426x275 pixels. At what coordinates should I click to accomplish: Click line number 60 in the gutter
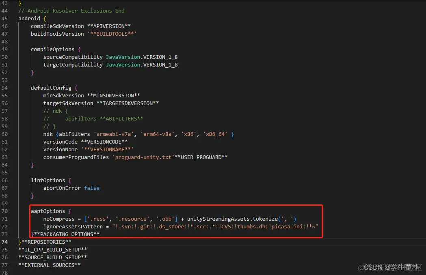(x=4, y=134)
